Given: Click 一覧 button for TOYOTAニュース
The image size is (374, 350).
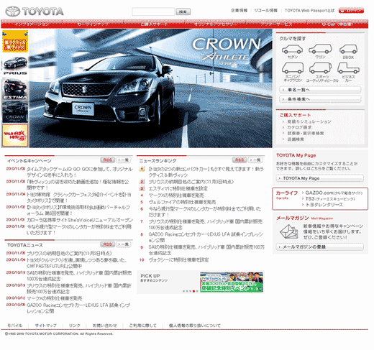Looking at the screenshot, I should (x=124, y=244).
